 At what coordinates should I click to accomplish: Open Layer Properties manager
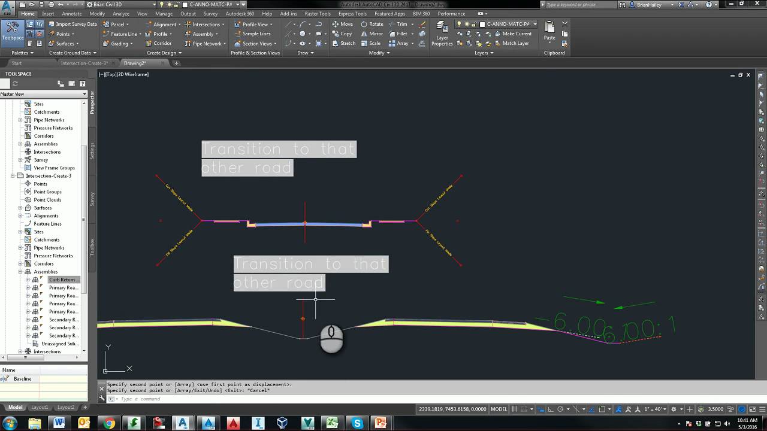pos(442,34)
